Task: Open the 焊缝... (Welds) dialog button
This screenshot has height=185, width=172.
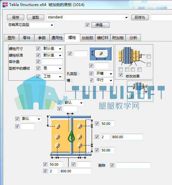Action: pos(100,25)
